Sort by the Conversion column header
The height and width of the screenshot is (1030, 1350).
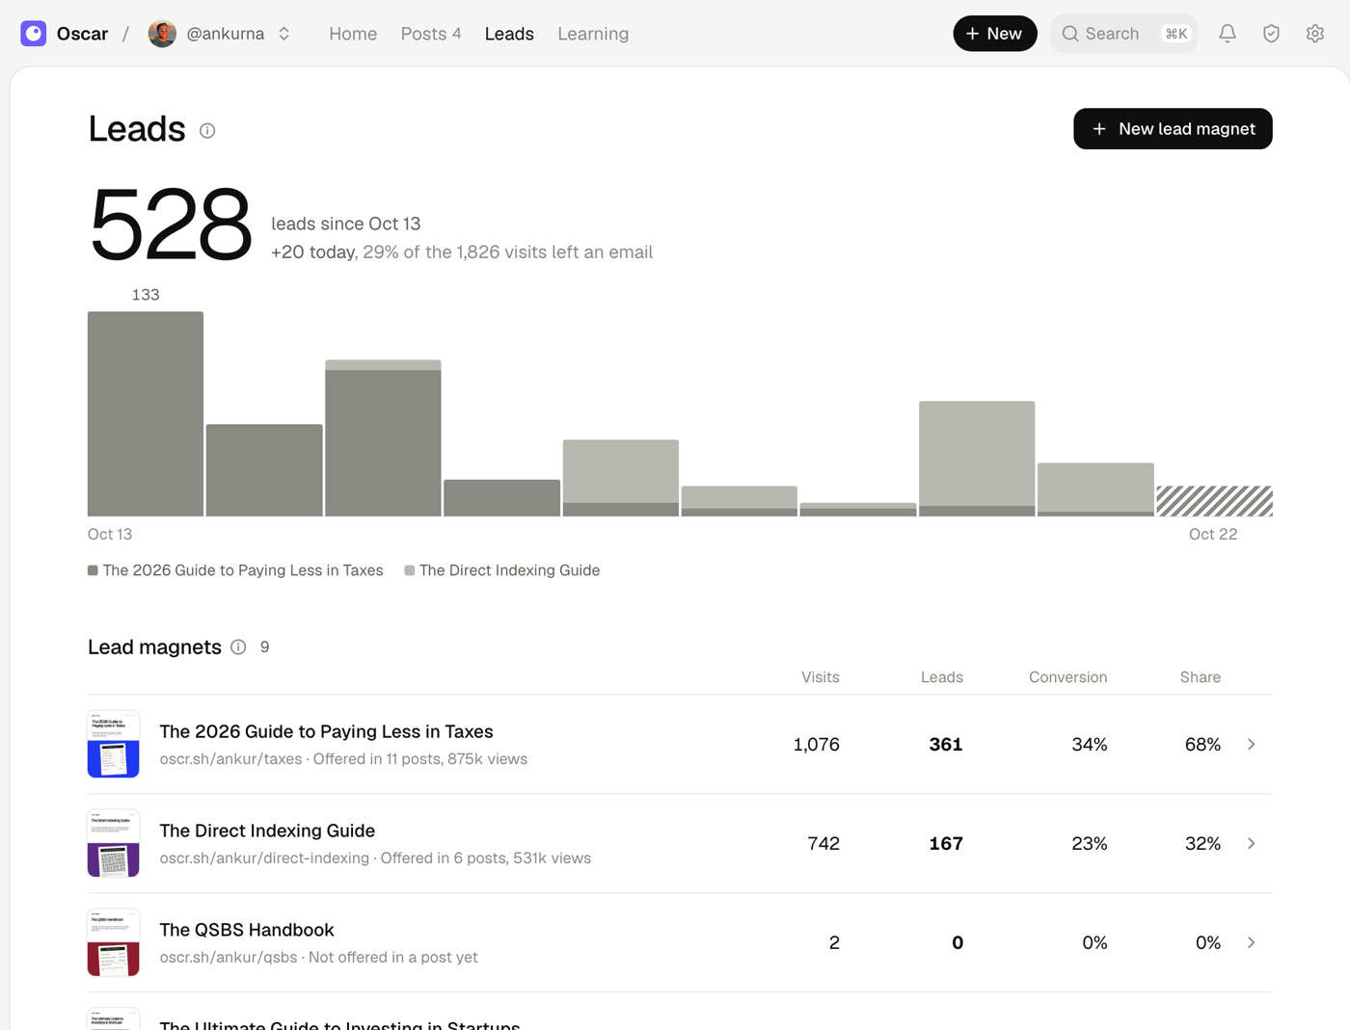click(1067, 677)
